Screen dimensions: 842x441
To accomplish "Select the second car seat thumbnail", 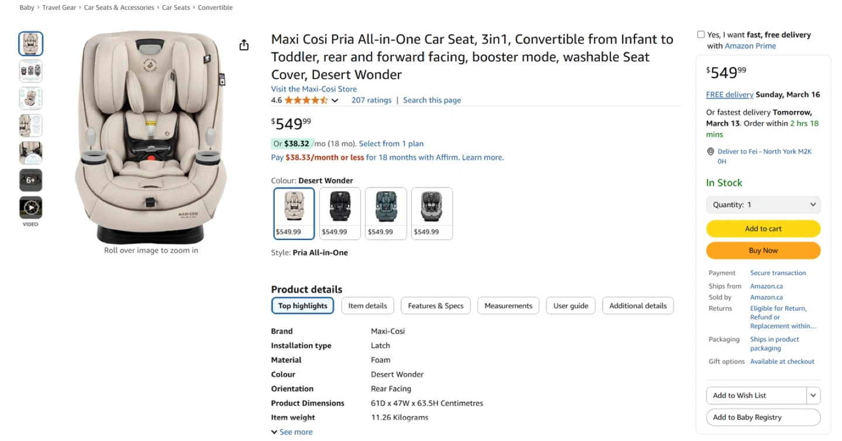I will 30,71.
